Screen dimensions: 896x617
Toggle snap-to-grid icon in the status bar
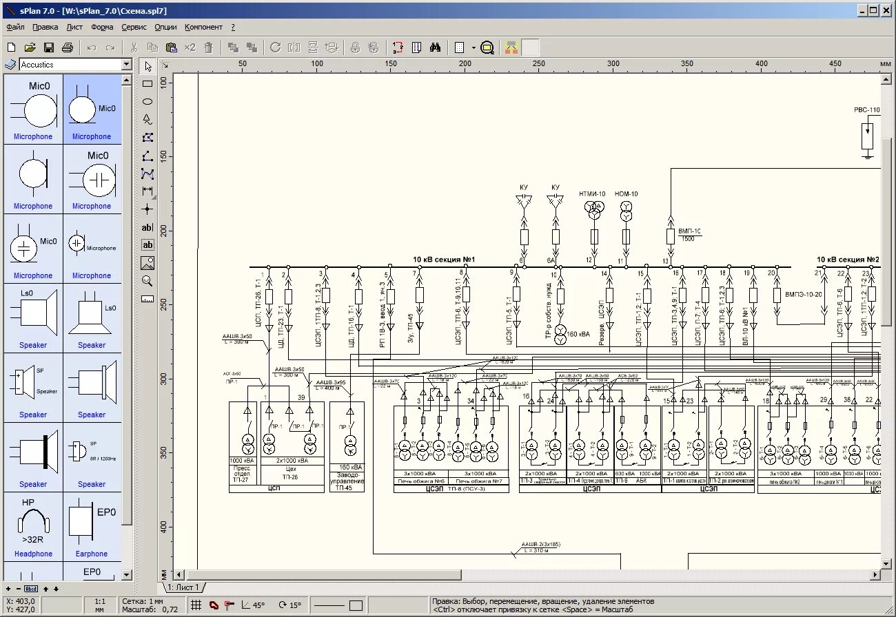click(229, 605)
